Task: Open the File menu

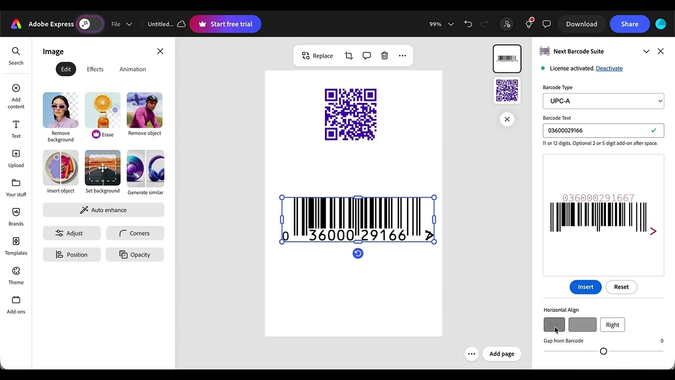Action: click(115, 24)
